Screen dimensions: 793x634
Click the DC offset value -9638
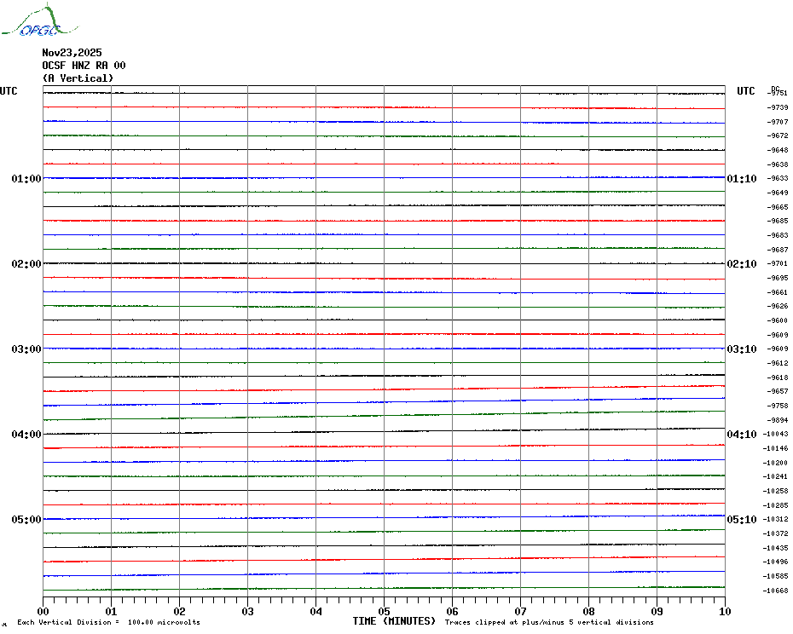point(778,164)
